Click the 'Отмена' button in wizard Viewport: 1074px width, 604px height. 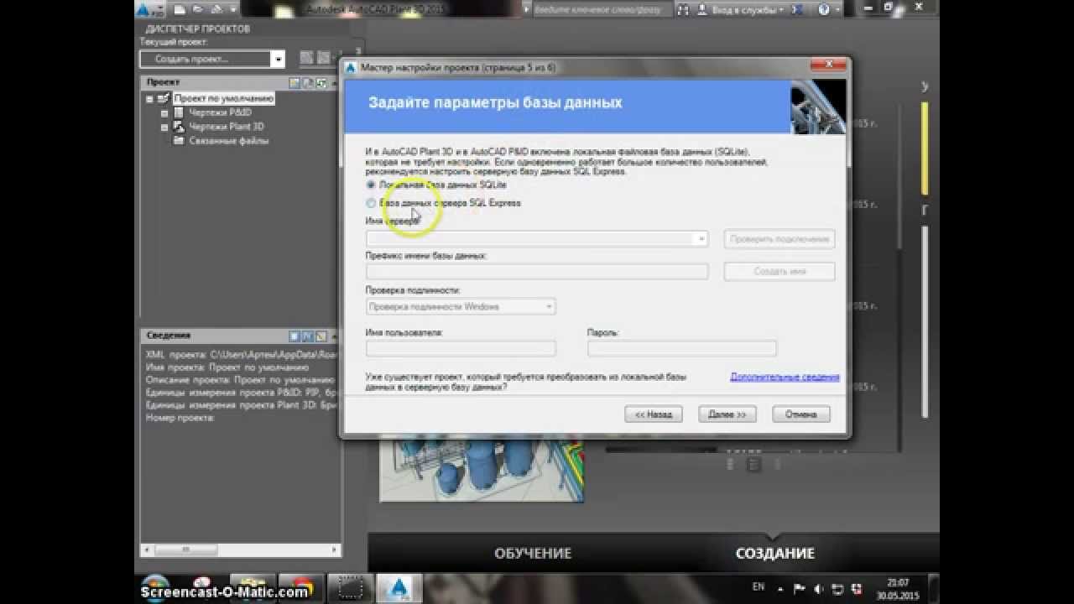(801, 414)
